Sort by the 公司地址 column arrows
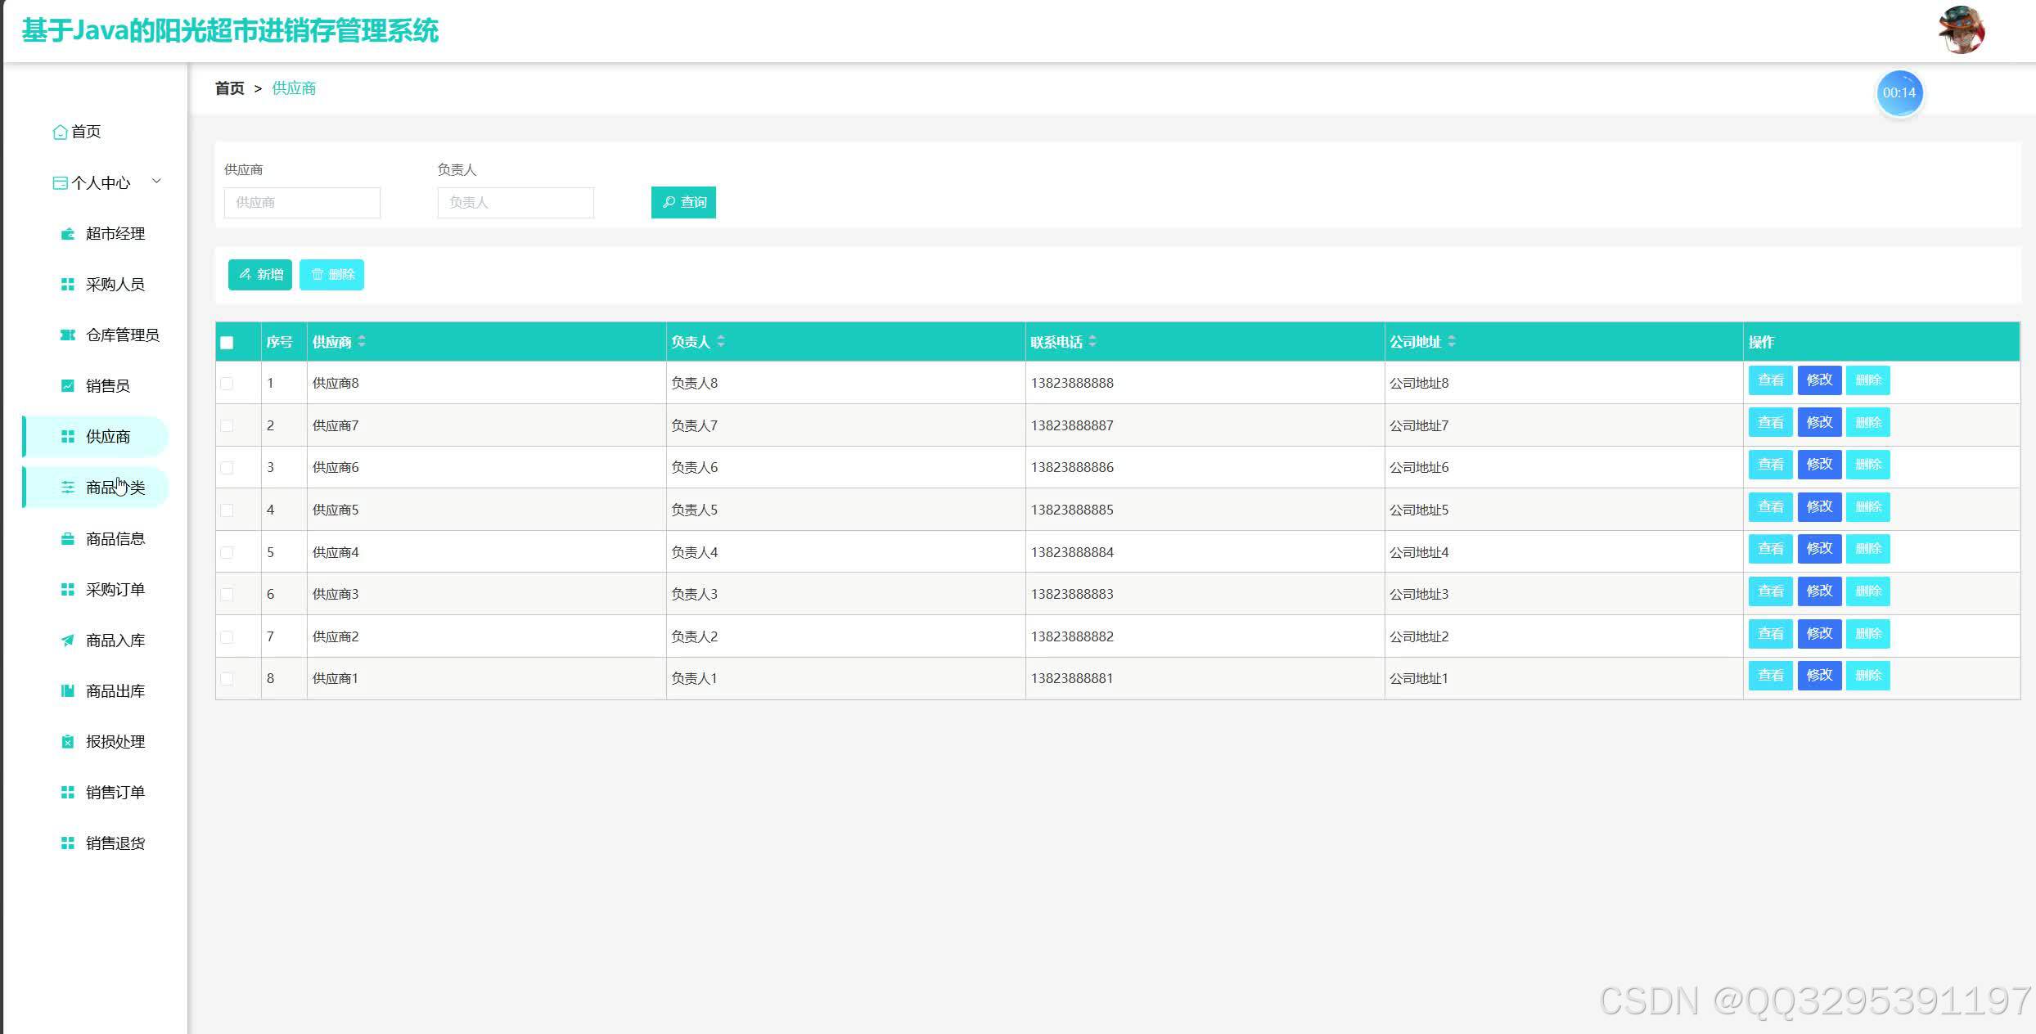Viewport: 2036px width, 1034px height. pyautogui.click(x=1452, y=342)
